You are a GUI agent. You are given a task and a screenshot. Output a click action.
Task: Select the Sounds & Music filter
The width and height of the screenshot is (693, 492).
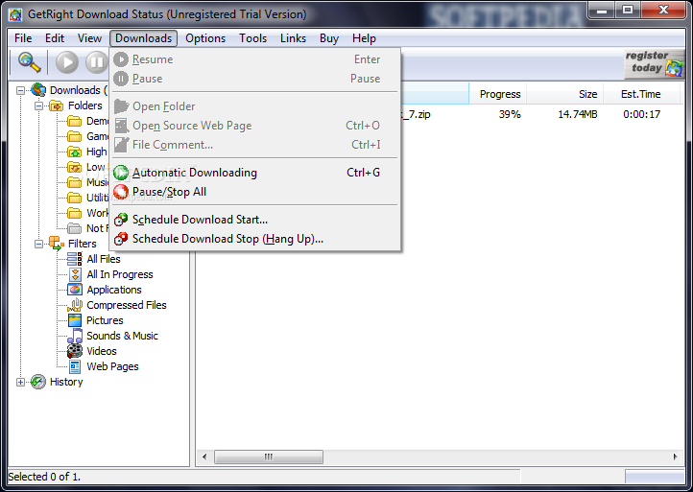(122, 336)
